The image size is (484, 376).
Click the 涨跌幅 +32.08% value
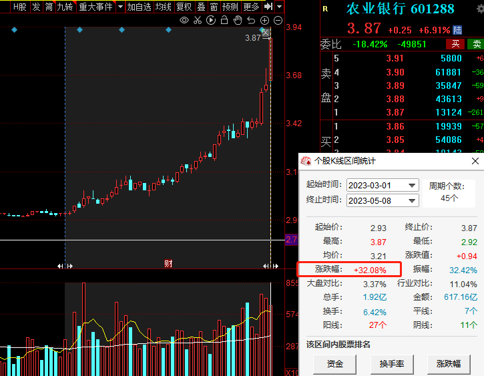(370, 270)
